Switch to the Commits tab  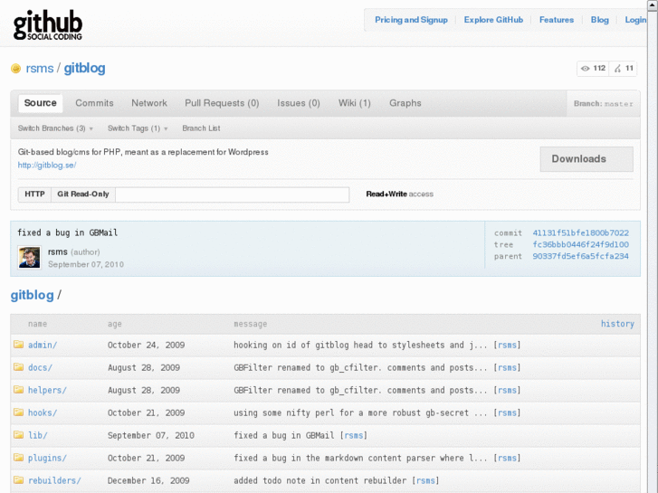pos(94,103)
